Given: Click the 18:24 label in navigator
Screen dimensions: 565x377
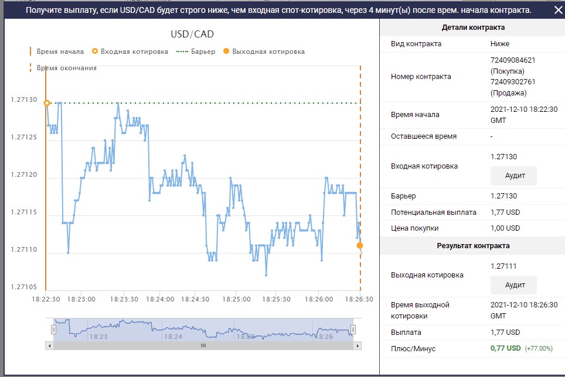Looking at the screenshot, I should [x=173, y=337].
